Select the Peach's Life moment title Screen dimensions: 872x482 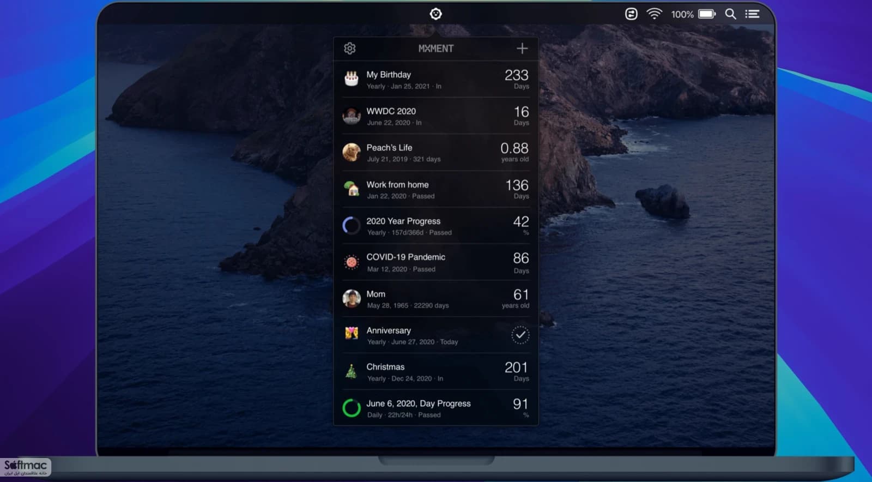[389, 148]
